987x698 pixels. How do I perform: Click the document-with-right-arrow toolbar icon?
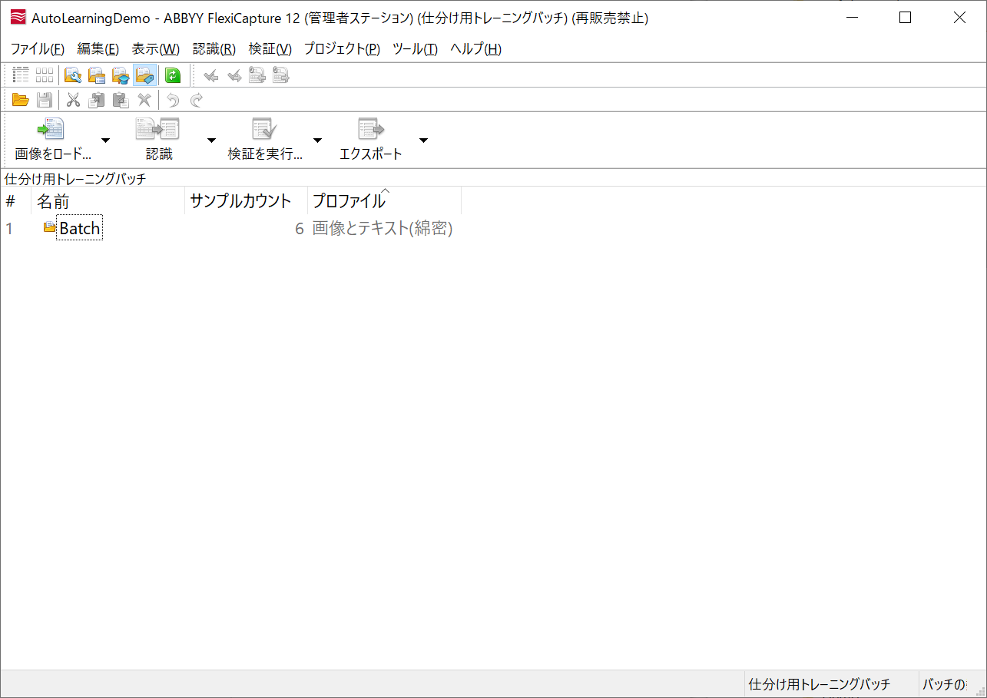click(281, 75)
